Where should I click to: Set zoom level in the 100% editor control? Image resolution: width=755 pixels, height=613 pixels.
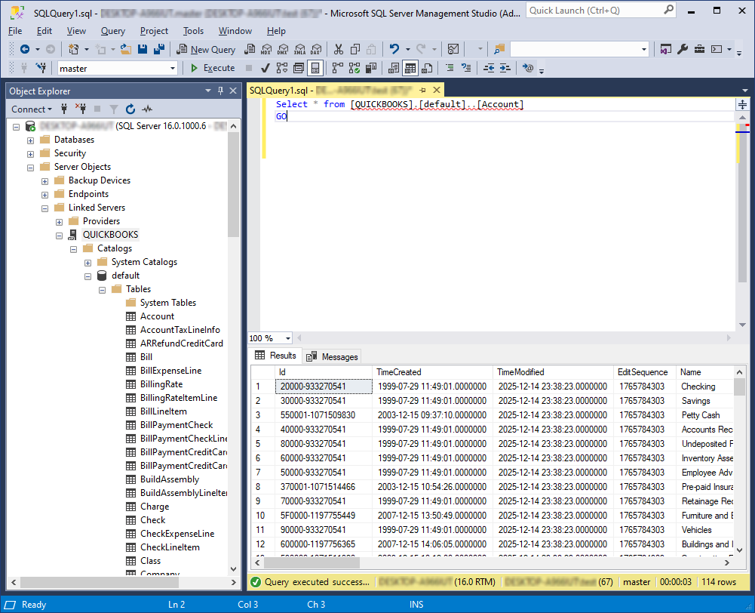pyautogui.click(x=268, y=338)
